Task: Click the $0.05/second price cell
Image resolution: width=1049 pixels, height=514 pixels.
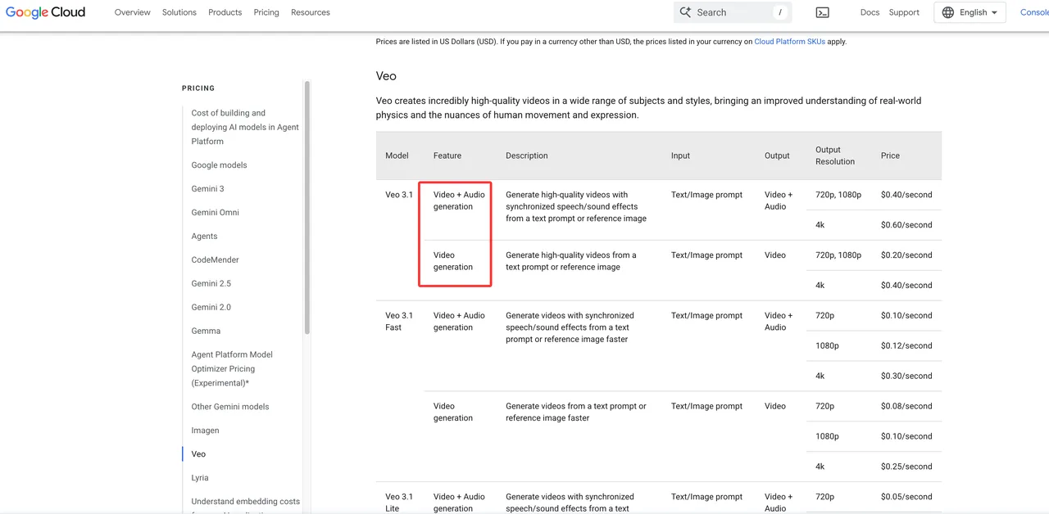Action: pyautogui.click(x=906, y=497)
